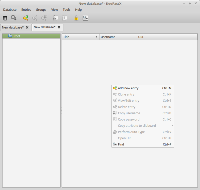200x190 pixels.
Task: Click the Copy password toolbar icon
Action: (64, 18)
